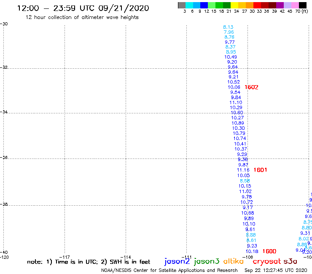Select the title '12:00 – 23:59 UTC 09/21/2020'

click(x=83, y=8)
